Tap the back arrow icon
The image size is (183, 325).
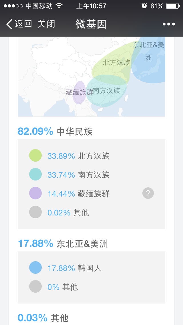(x=9, y=24)
